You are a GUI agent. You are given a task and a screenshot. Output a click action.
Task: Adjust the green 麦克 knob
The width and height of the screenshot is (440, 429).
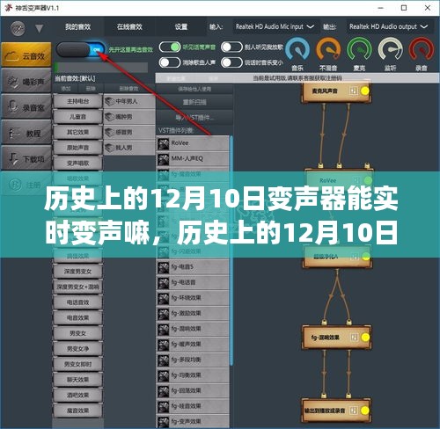point(359,50)
